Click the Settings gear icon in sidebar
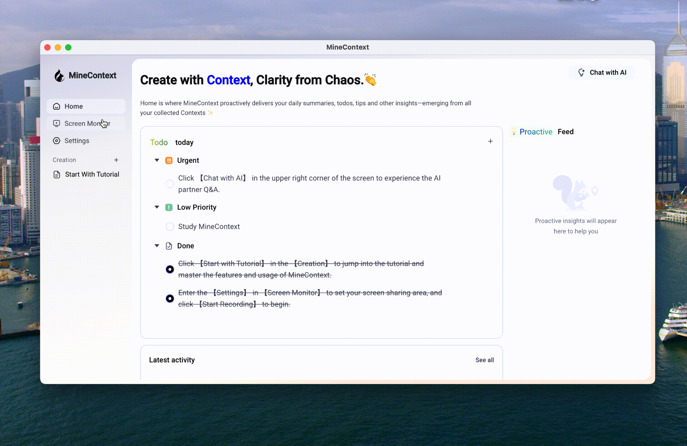Image resolution: width=687 pixels, height=446 pixels. point(57,141)
